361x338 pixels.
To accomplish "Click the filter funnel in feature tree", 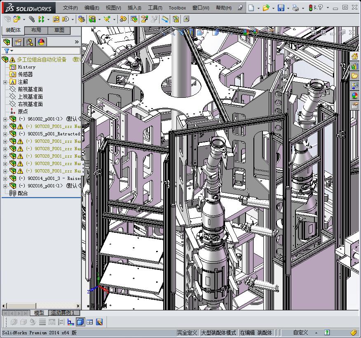I will pyautogui.click(x=7, y=51).
